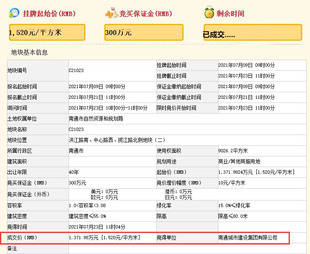The height and width of the screenshot is (254, 310).
Task: Click the 规划用途 label
Action: [166, 161]
